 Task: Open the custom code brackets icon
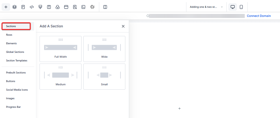pos(32,7)
